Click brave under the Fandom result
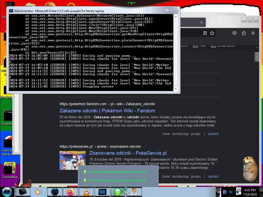The image size is (263, 197). click(166, 134)
